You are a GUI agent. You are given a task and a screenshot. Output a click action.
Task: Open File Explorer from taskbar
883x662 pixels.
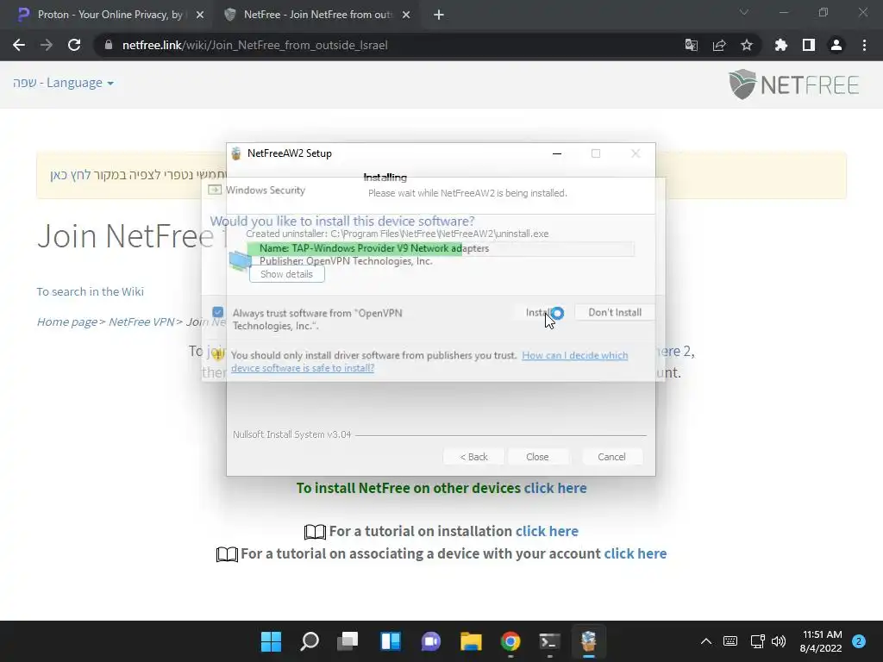471,641
